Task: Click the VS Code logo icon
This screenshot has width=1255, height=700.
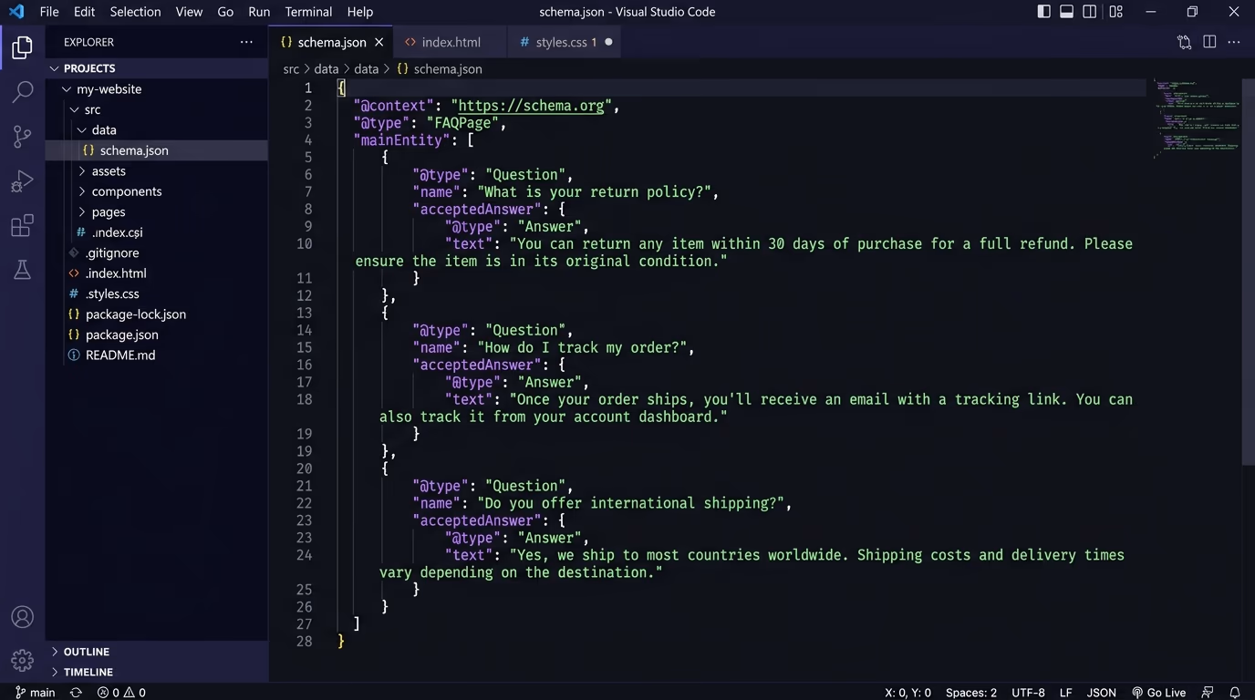Action: [16, 12]
